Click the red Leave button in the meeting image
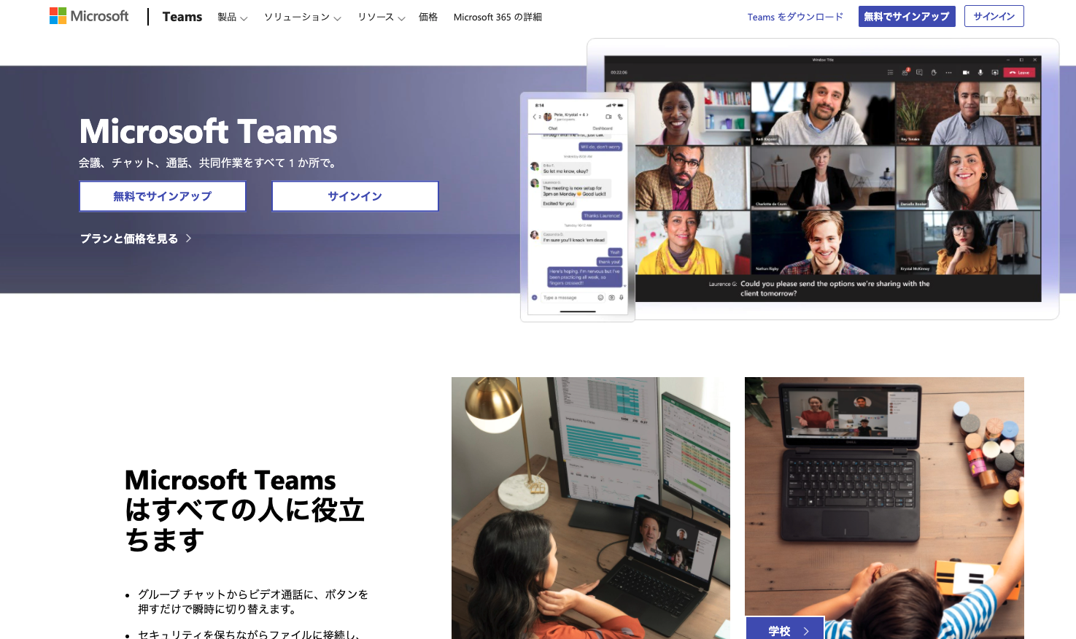The height and width of the screenshot is (639, 1076). tap(1019, 72)
